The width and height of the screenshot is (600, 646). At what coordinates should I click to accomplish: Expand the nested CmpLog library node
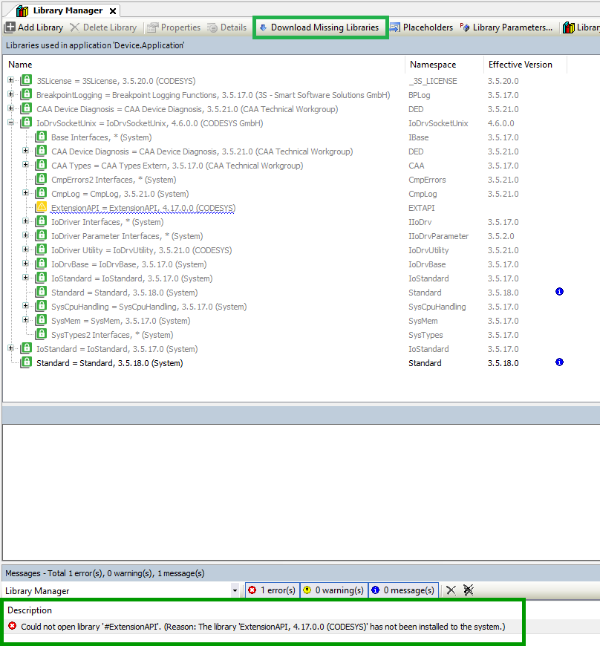[x=25, y=194]
